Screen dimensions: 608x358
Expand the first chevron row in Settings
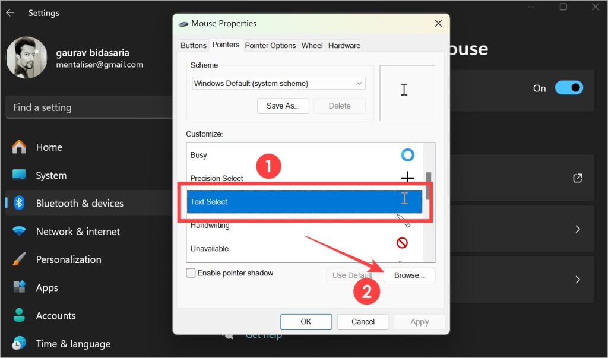(578, 229)
